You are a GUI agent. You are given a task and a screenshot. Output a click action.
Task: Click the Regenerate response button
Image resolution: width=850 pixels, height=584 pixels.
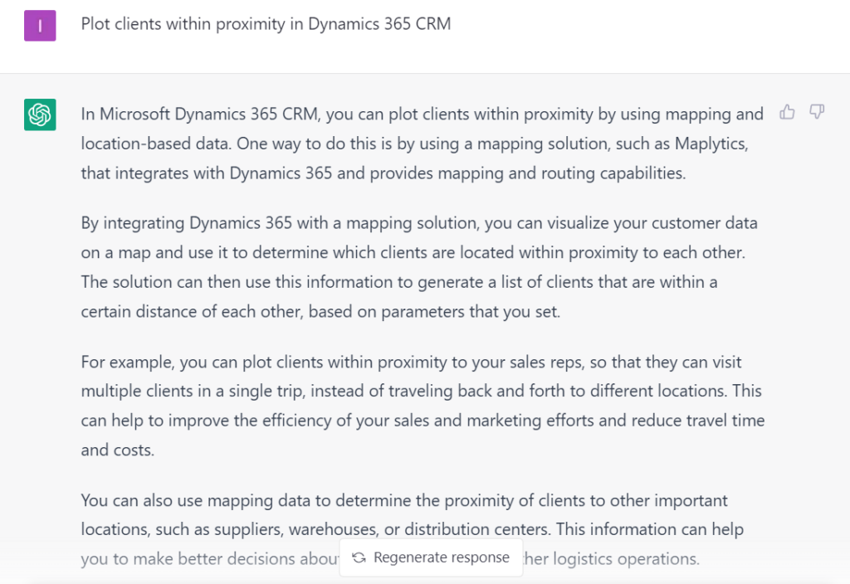[431, 557]
